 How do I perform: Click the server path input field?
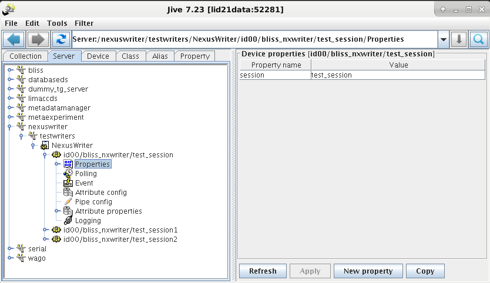click(x=254, y=39)
